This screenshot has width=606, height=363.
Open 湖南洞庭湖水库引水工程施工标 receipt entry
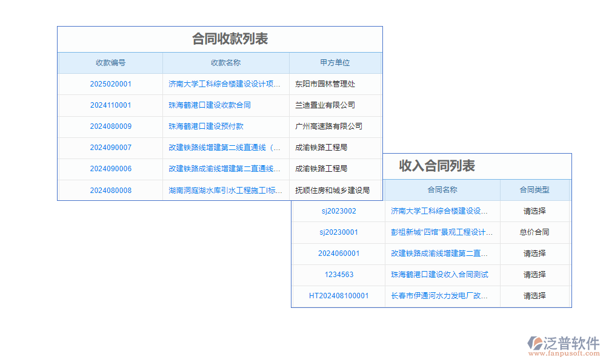point(224,190)
